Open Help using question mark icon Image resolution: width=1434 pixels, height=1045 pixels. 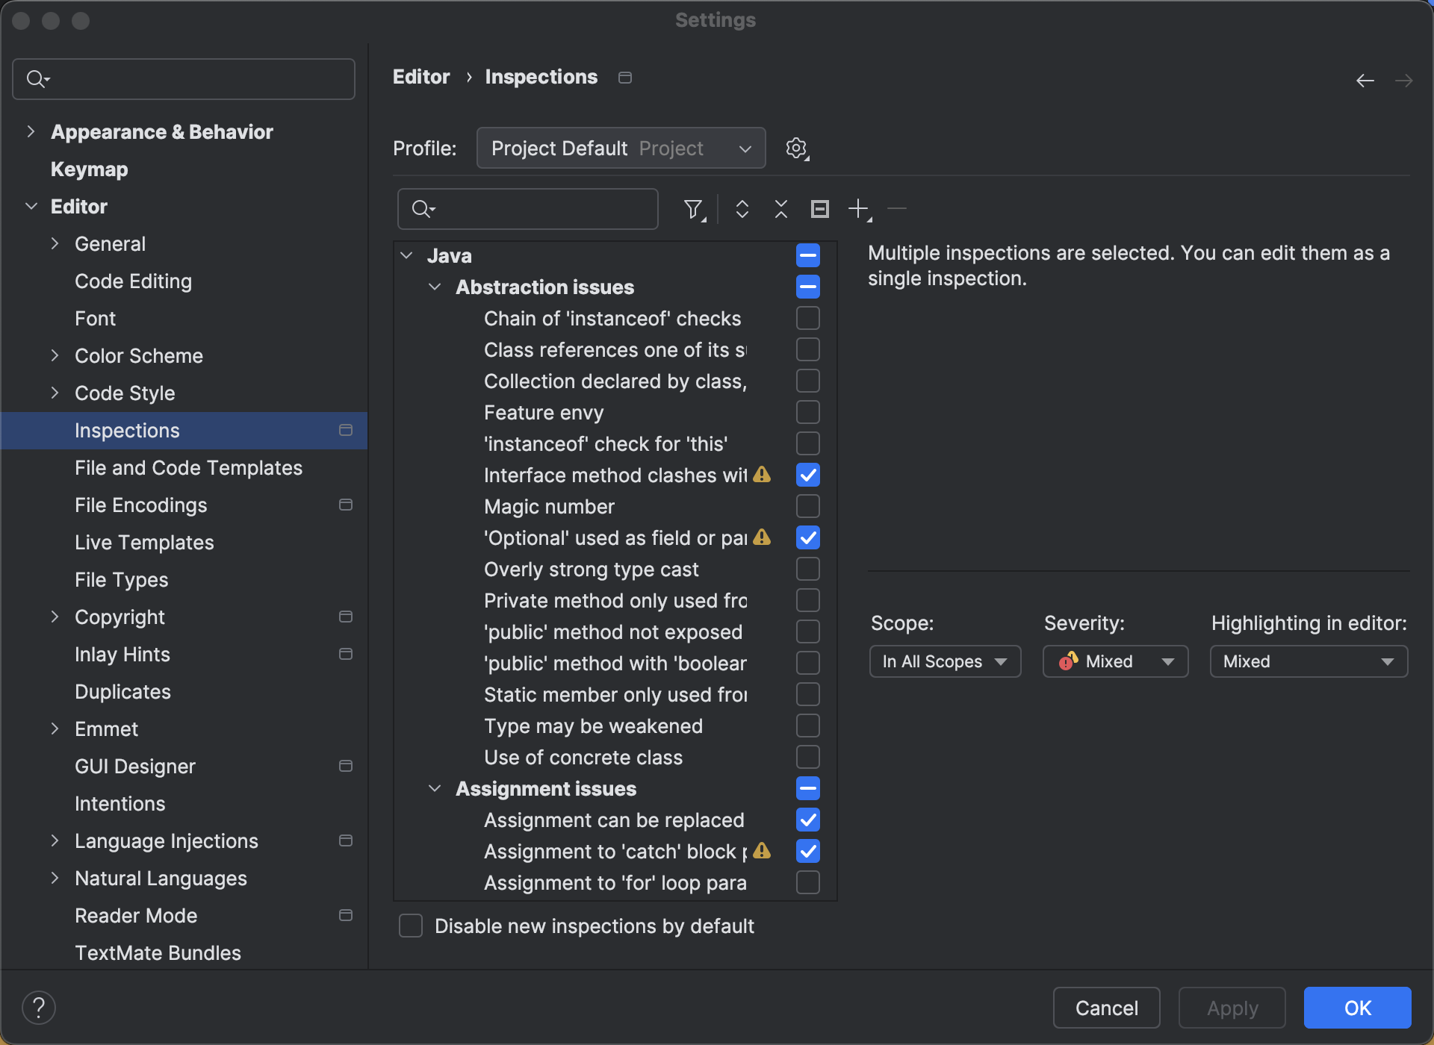click(x=40, y=1007)
